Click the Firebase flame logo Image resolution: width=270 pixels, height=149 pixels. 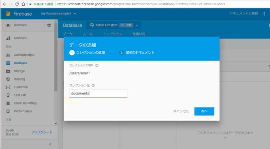click(x=8, y=13)
